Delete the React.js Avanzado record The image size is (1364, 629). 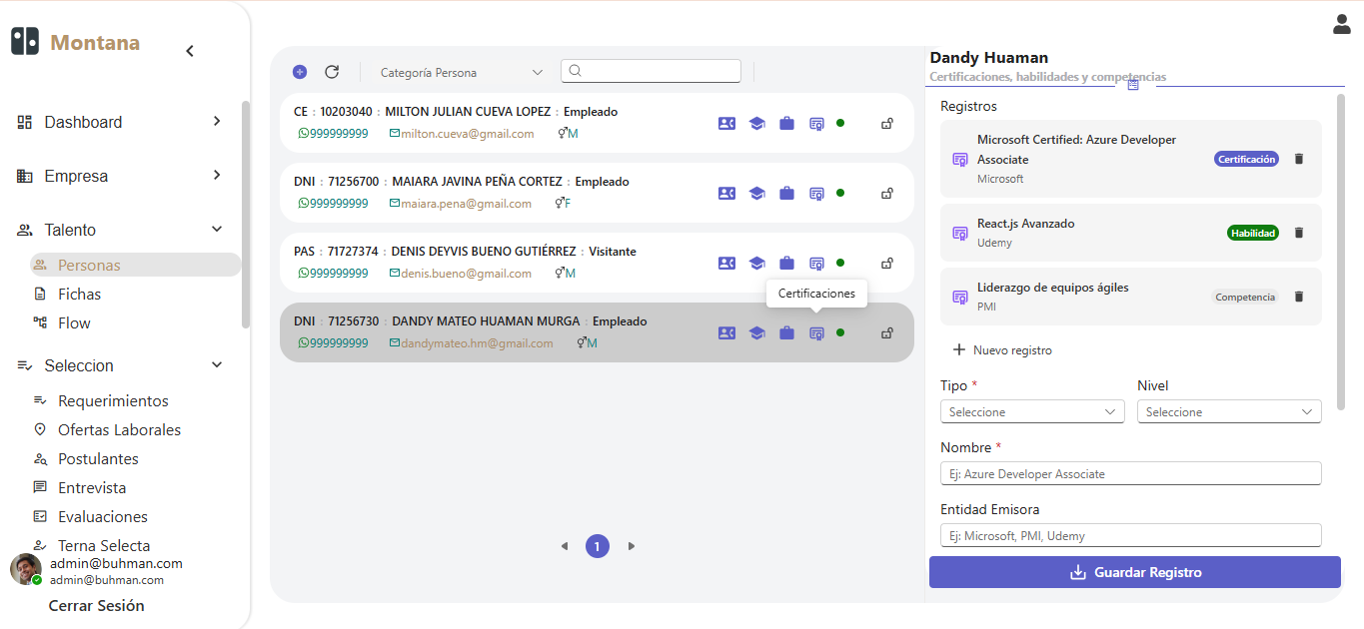(x=1299, y=233)
